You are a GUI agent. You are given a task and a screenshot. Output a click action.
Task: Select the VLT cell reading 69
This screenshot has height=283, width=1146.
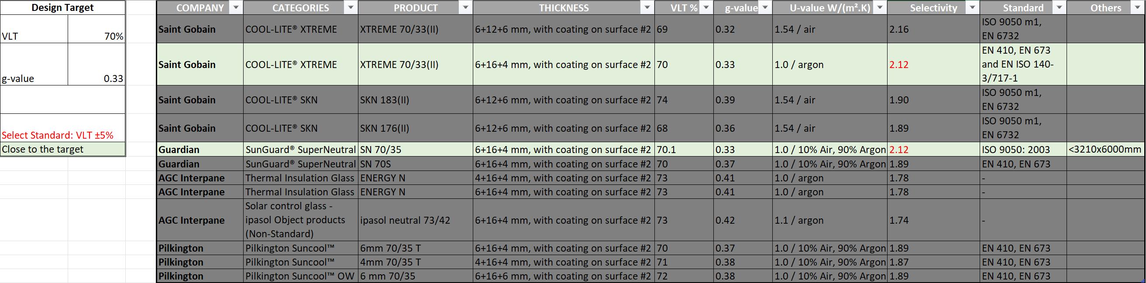point(684,29)
